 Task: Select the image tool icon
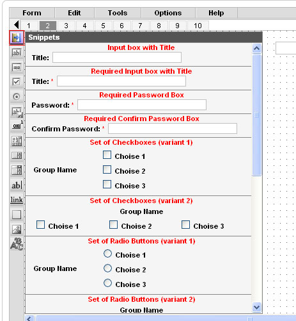tap(17, 229)
